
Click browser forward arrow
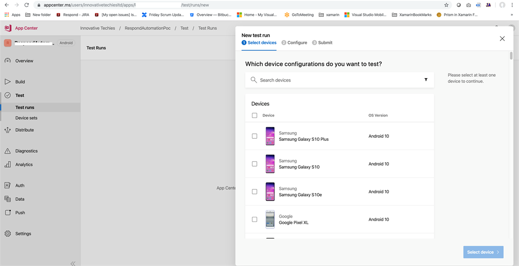(17, 5)
